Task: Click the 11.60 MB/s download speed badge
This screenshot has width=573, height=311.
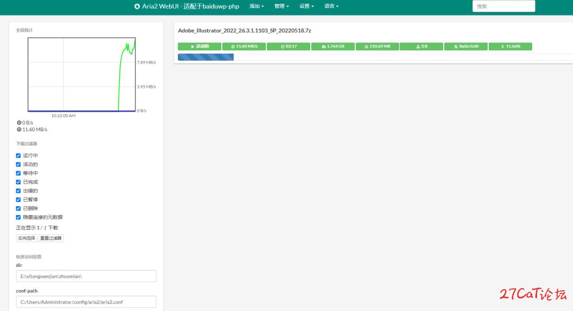Action: click(x=244, y=46)
